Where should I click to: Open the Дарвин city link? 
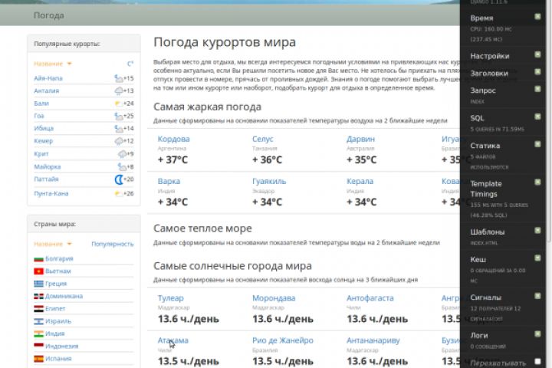[360, 139]
